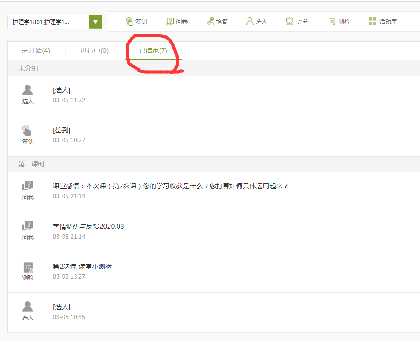Collapse the 未分组 group header
Viewport: 420px width, 341px height.
(x=28, y=68)
